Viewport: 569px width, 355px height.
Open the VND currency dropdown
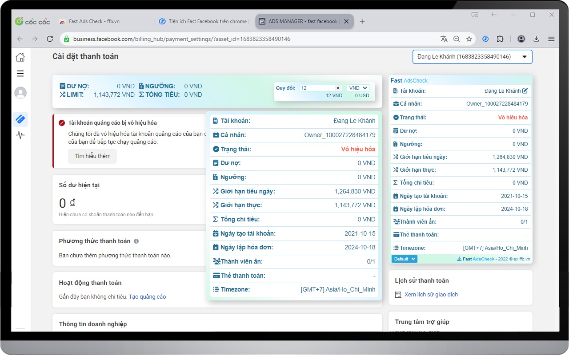pos(358,88)
